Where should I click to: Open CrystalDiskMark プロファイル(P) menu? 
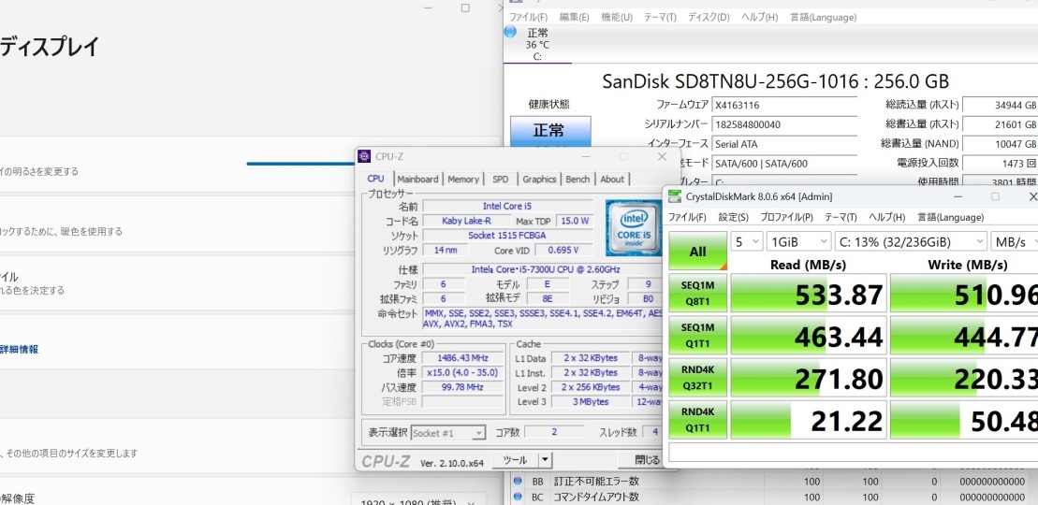786,217
